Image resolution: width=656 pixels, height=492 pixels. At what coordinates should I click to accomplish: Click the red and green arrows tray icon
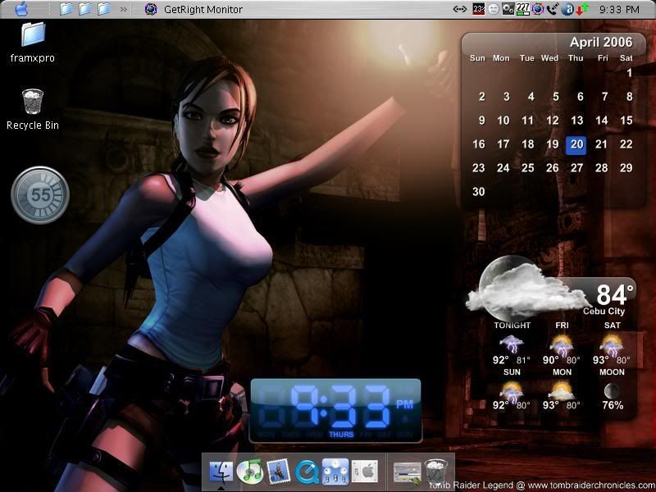(581, 10)
